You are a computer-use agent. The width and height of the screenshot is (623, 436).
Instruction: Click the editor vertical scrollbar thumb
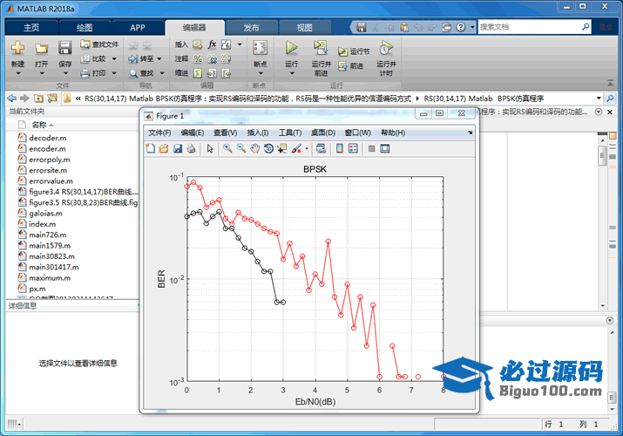point(602,156)
